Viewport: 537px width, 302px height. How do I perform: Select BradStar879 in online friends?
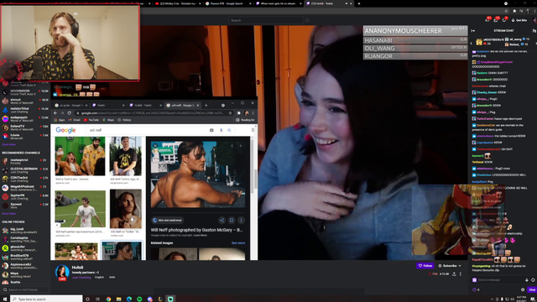24,258
